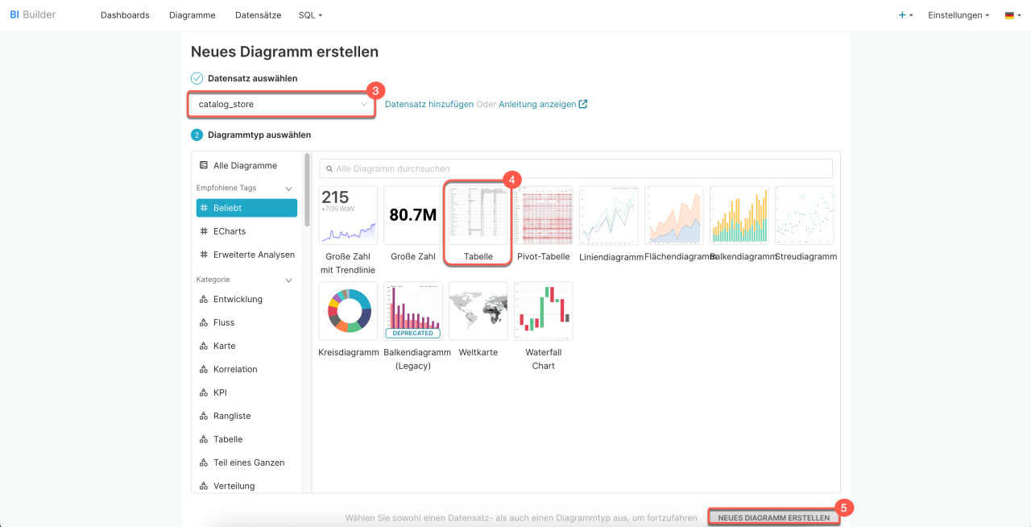The width and height of the screenshot is (1031, 527).
Task: Collapse the Kategorie section
Action: (x=289, y=280)
